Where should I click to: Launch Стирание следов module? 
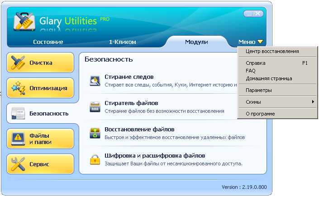[x=129, y=77]
